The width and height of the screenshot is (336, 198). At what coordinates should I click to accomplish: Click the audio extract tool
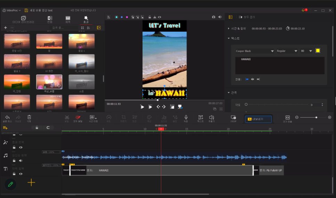pos(211,118)
